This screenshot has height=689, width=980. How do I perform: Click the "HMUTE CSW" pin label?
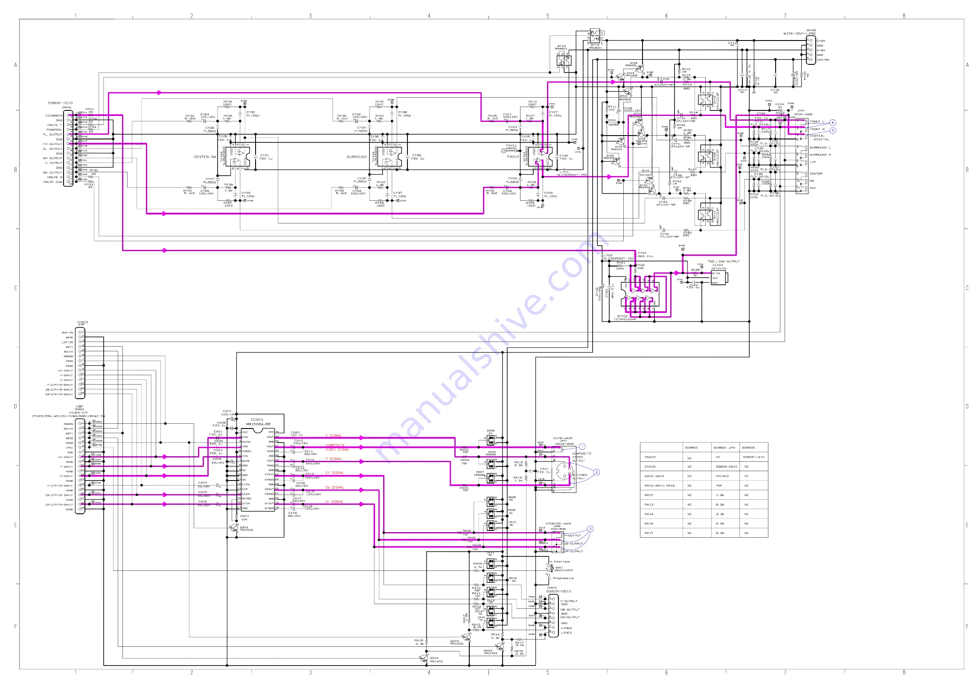[x=52, y=182]
